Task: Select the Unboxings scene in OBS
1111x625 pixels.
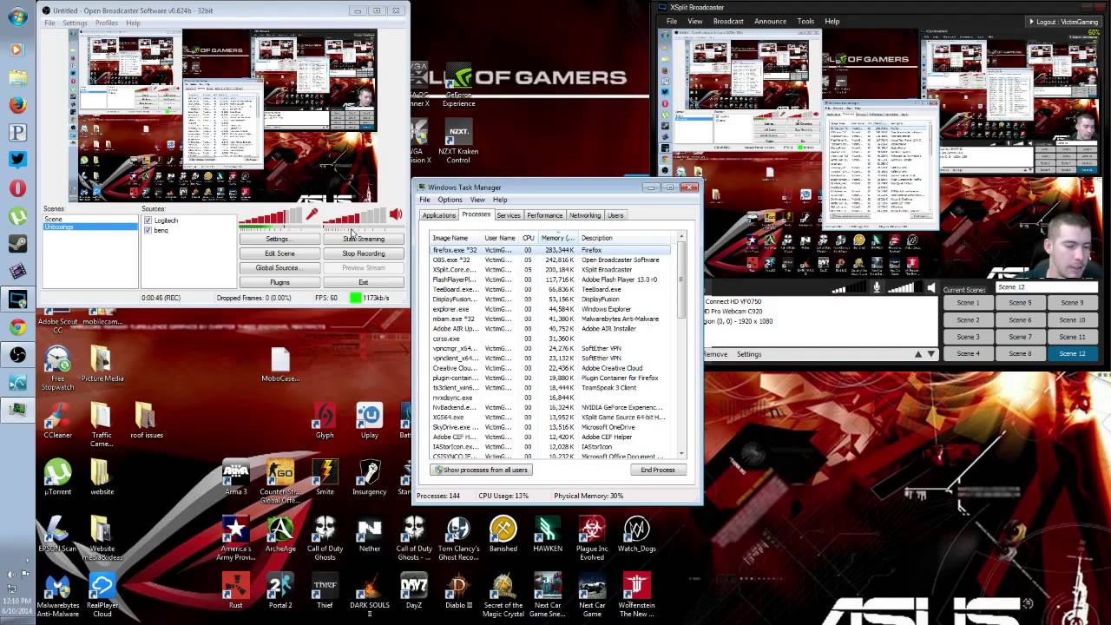Action: tap(90, 227)
